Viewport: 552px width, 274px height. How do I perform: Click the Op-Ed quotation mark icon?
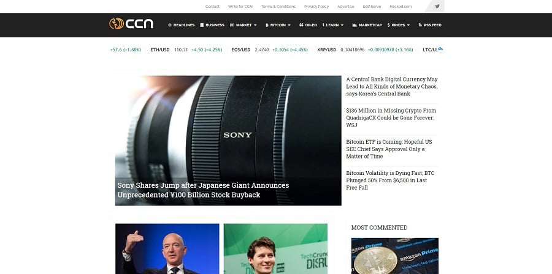tap(301, 25)
